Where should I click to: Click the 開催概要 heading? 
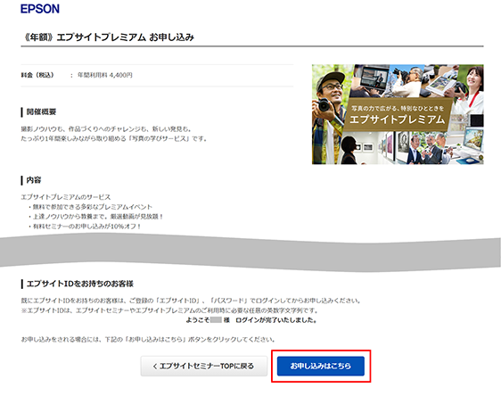tap(41, 111)
